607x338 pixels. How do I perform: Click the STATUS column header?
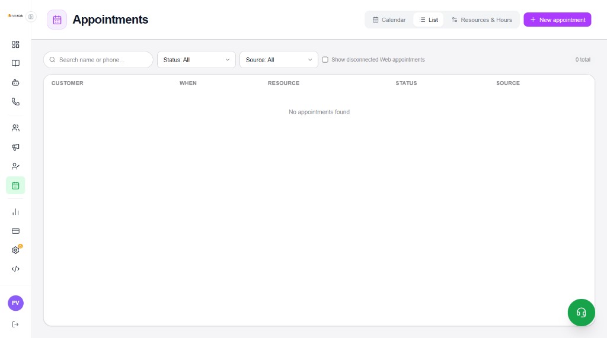click(406, 83)
